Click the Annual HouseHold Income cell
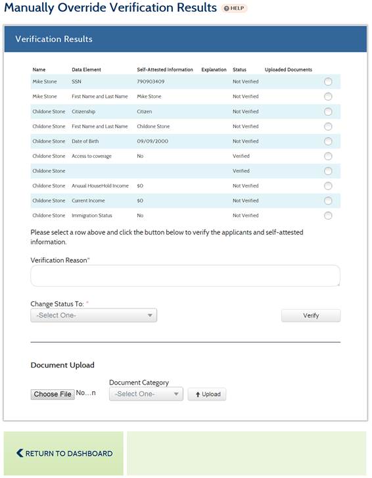 point(100,185)
